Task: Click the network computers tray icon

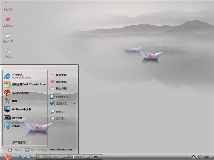Action: 197,157
